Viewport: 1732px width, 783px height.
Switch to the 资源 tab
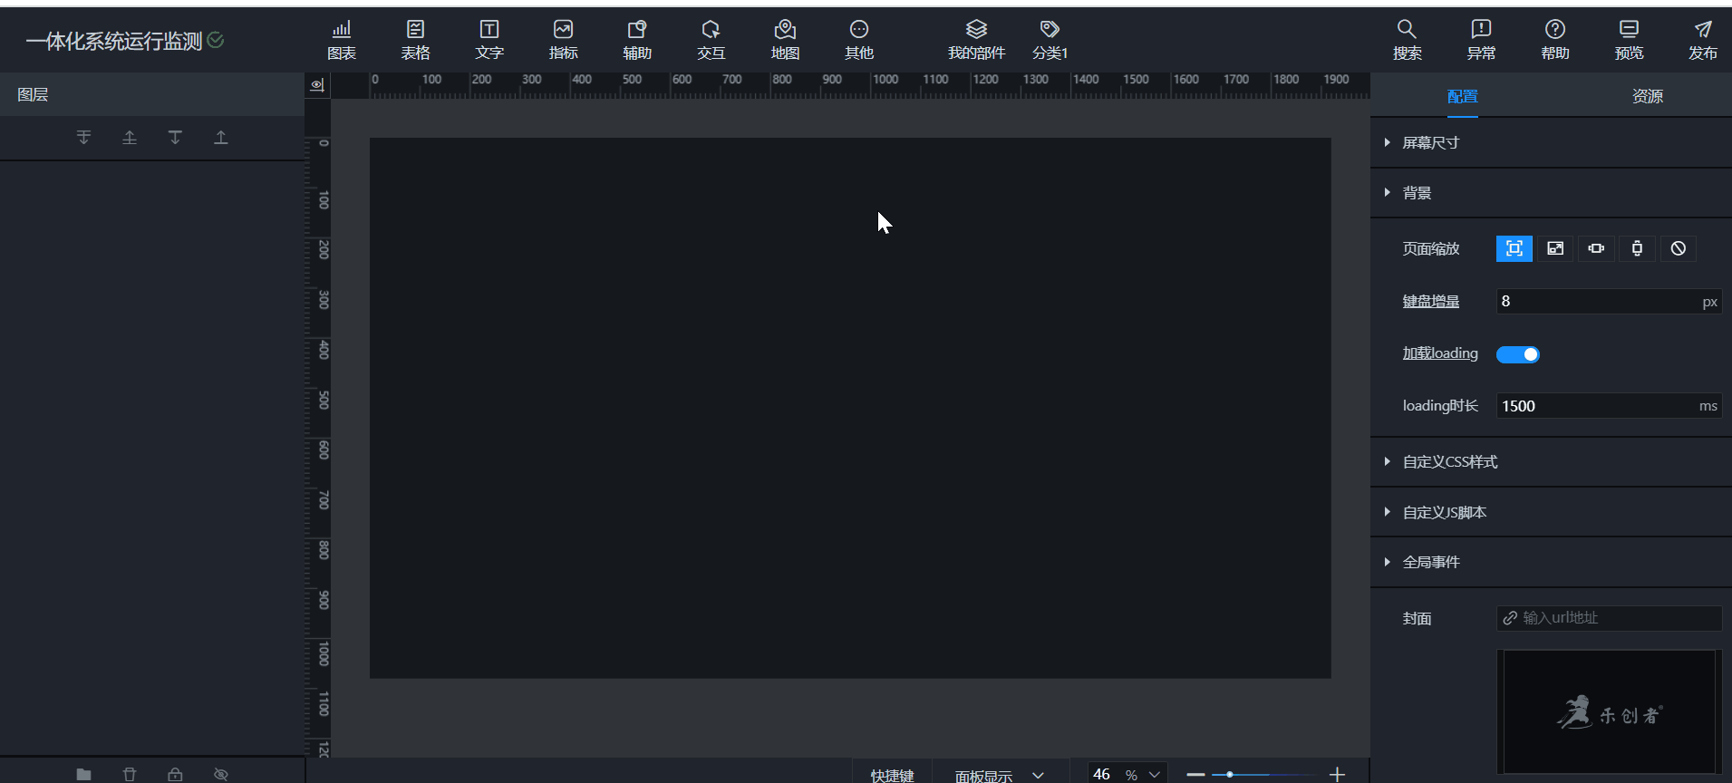[x=1647, y=96]
